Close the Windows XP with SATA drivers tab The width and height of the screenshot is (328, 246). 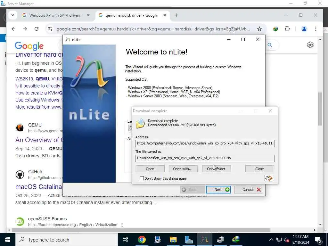point(88,15)
